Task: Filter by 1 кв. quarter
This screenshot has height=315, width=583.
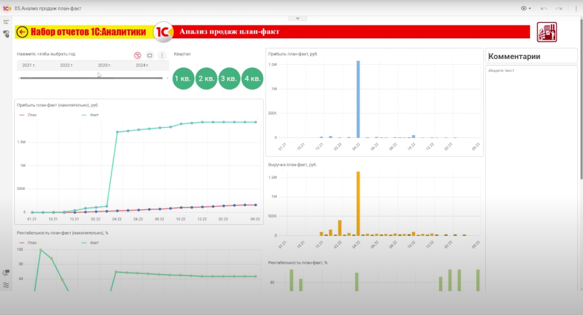Action: 183,78
